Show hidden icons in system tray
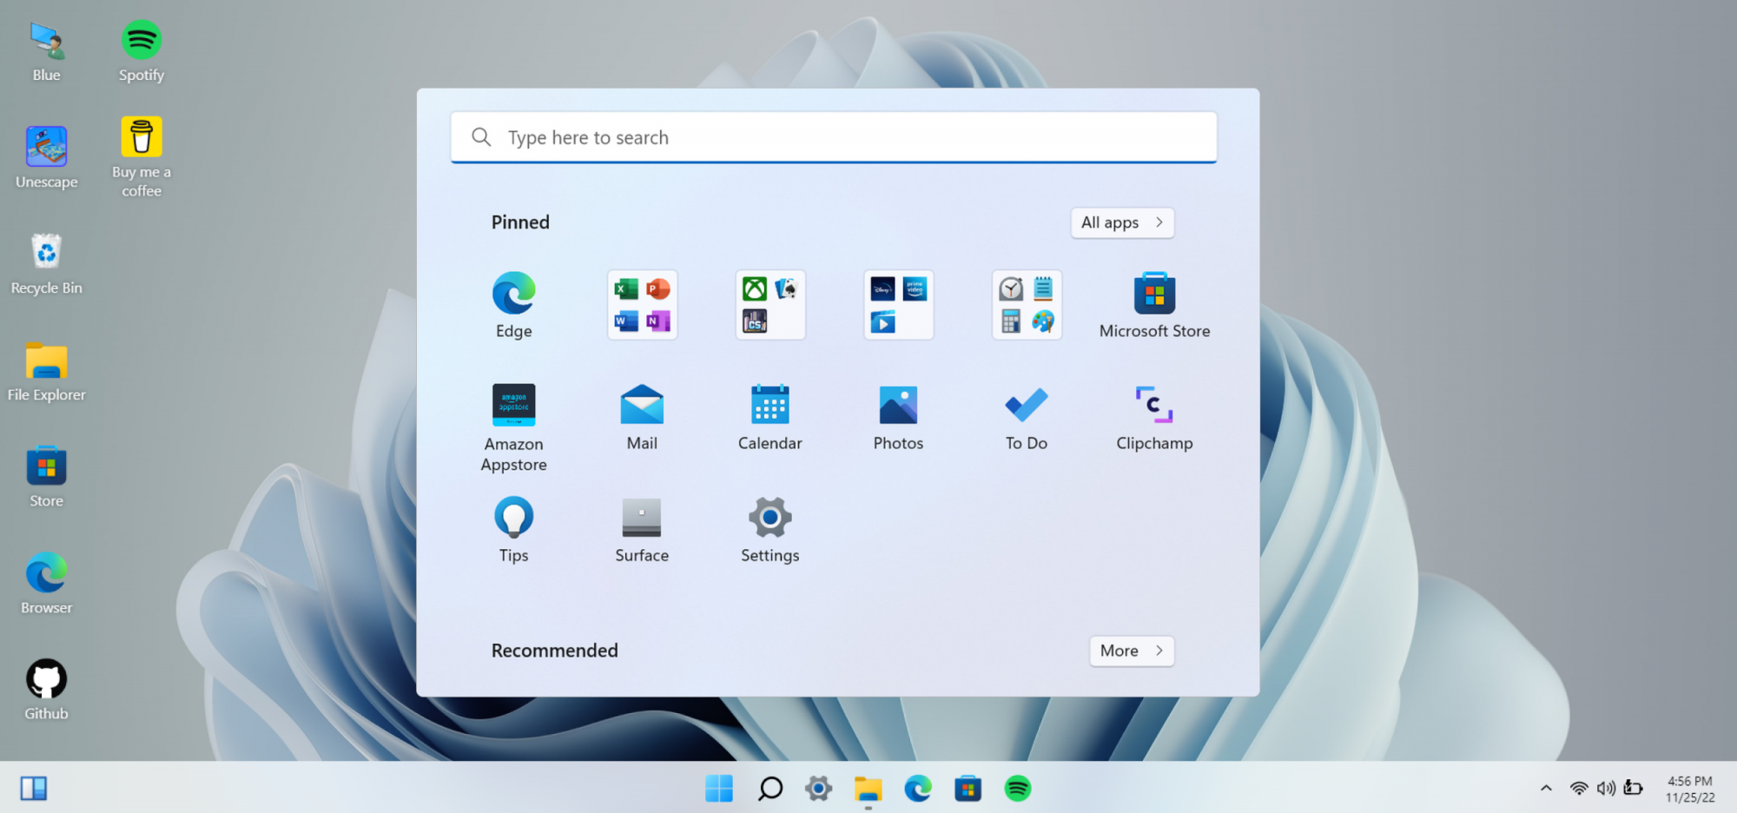The image size is (1737, 813). (x=1546, y=789)
